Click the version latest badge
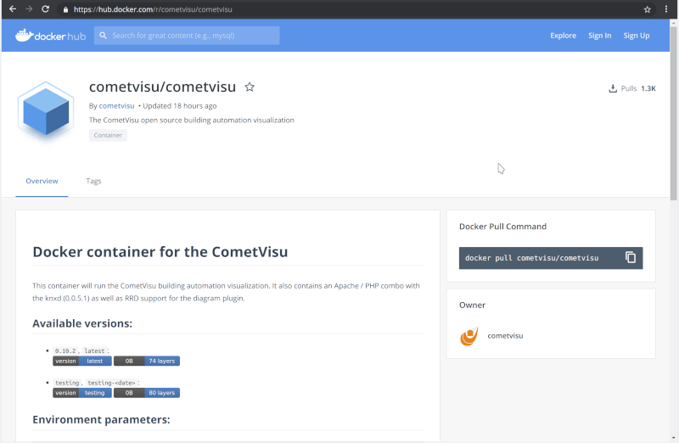The image size is (679, 443). point(82,361)
